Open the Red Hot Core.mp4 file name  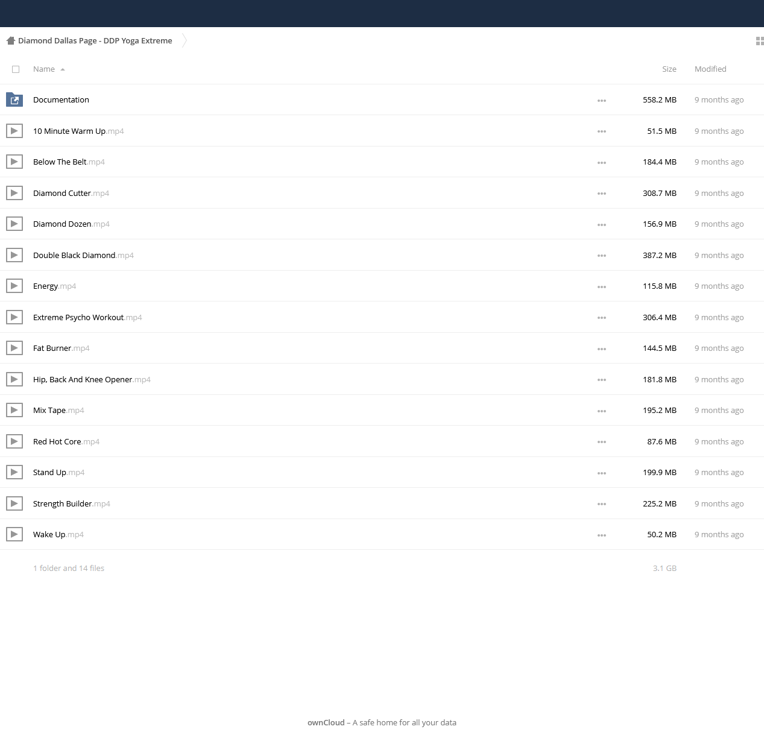click(x=66, y=442)
